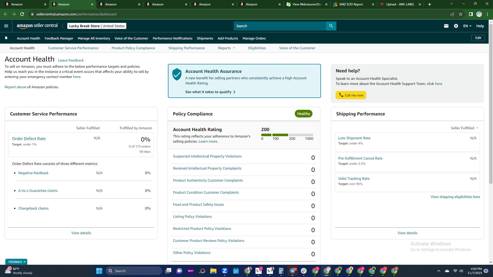Click the Account Health Rating progress bar
The height and width of the screenshot is (277, 493).
pyautogui.click(x=287, y=135)
